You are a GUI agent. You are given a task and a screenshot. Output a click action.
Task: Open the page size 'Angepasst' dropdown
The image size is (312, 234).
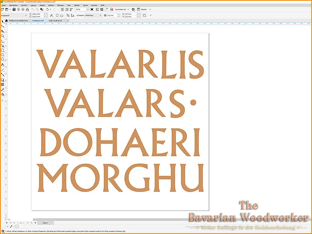tap(26, 15)
